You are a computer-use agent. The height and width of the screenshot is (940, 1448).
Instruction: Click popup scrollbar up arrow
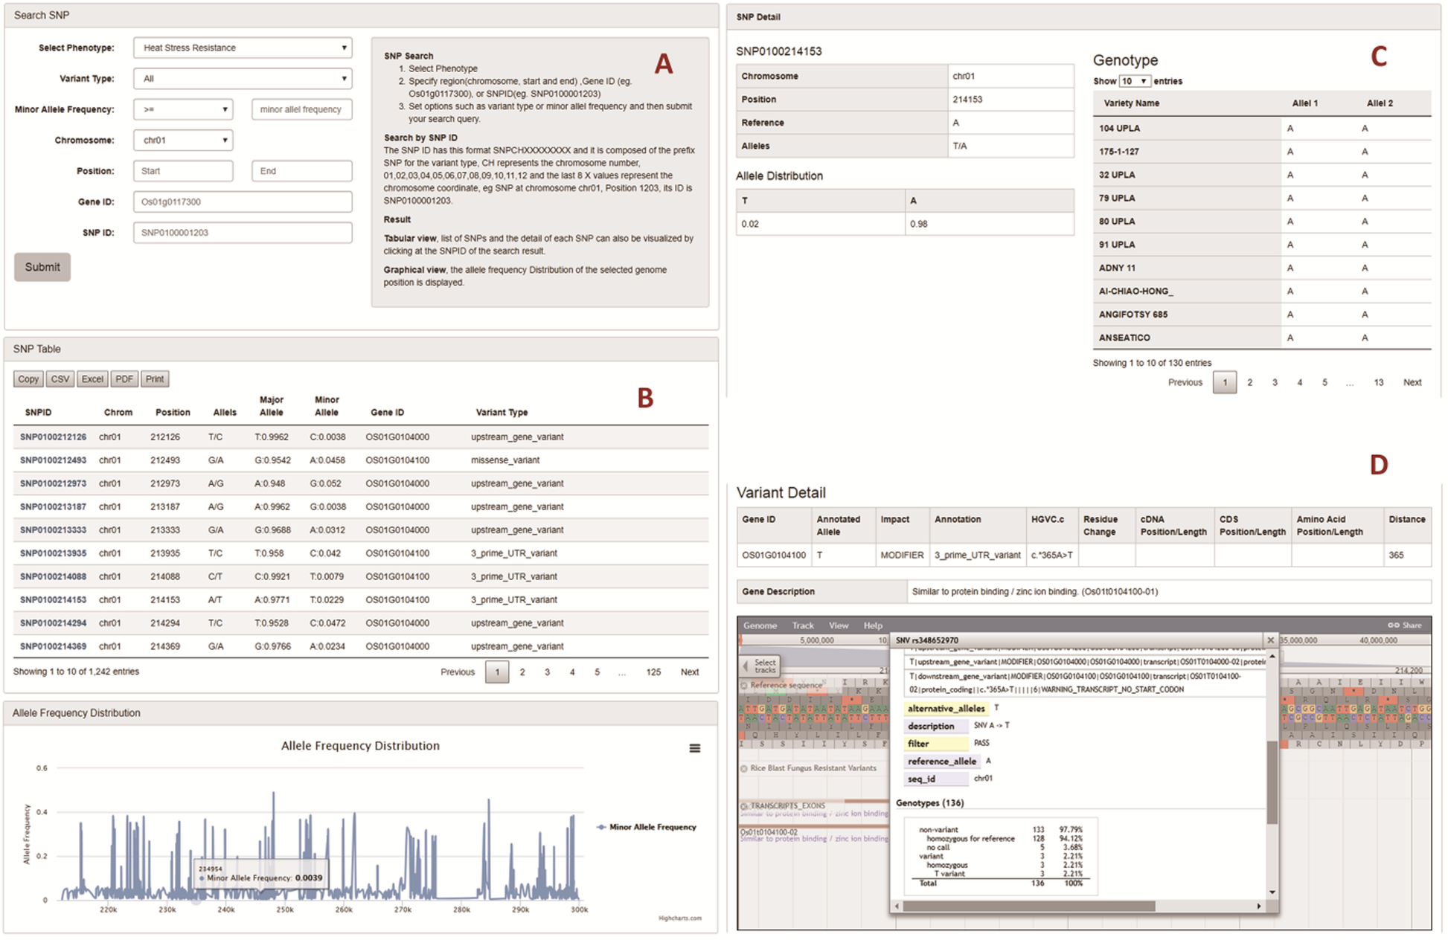(x=1272, y=656)
